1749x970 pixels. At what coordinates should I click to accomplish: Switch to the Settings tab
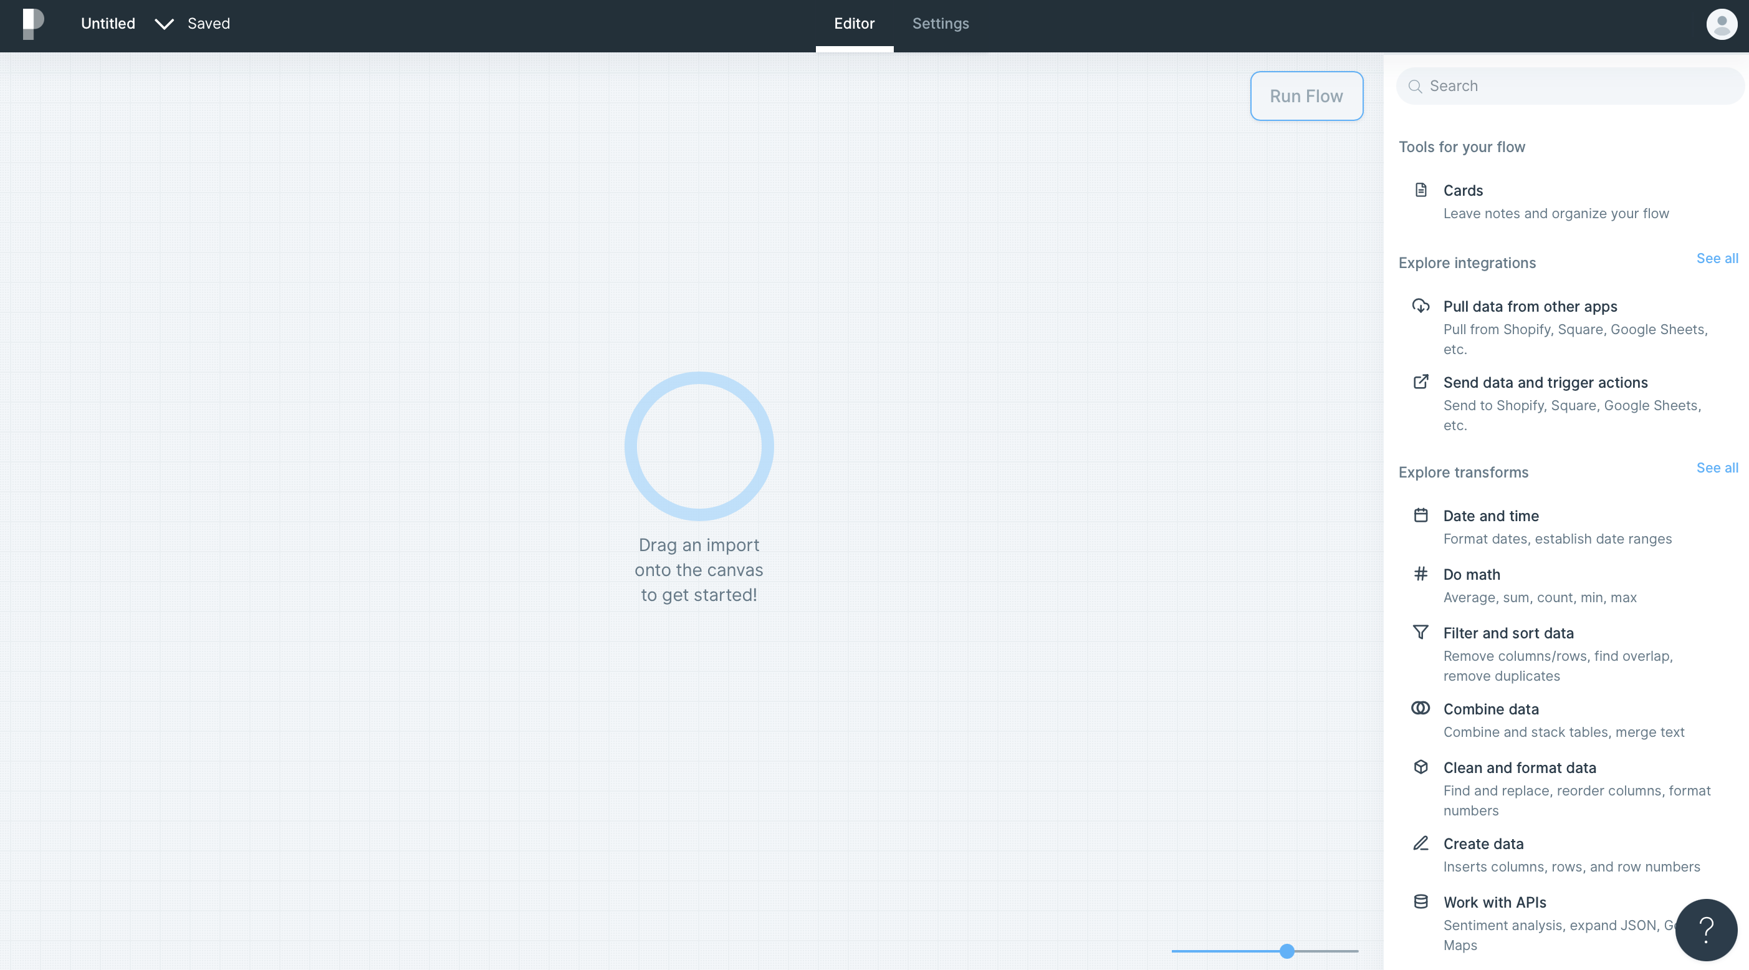[941, 24]
